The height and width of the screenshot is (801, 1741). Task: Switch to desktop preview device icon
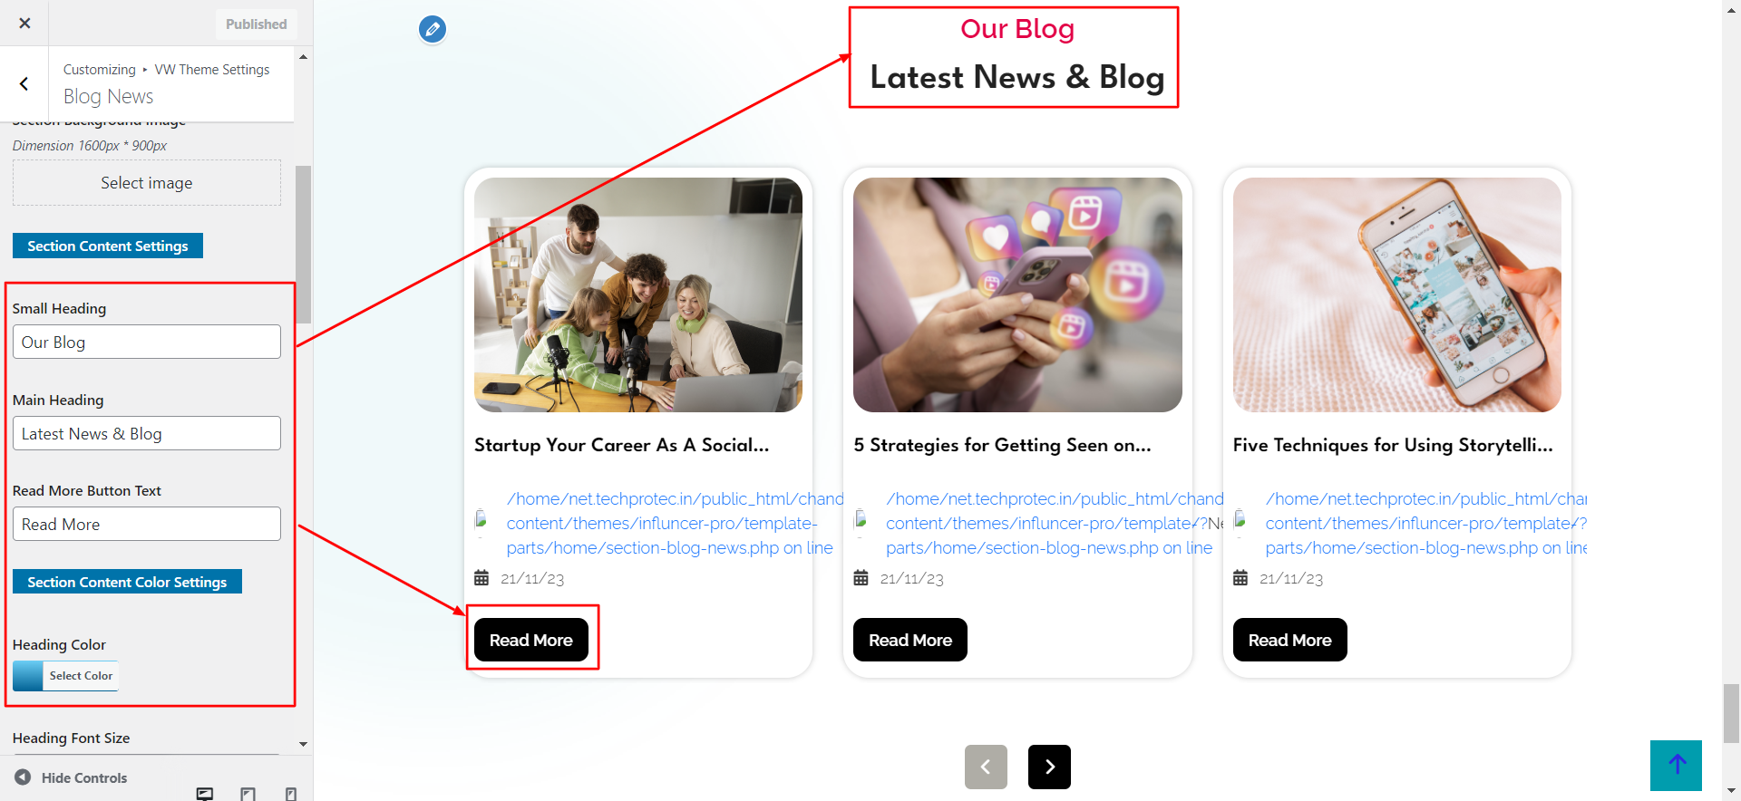pyautogui.click(x=205, y=794)
